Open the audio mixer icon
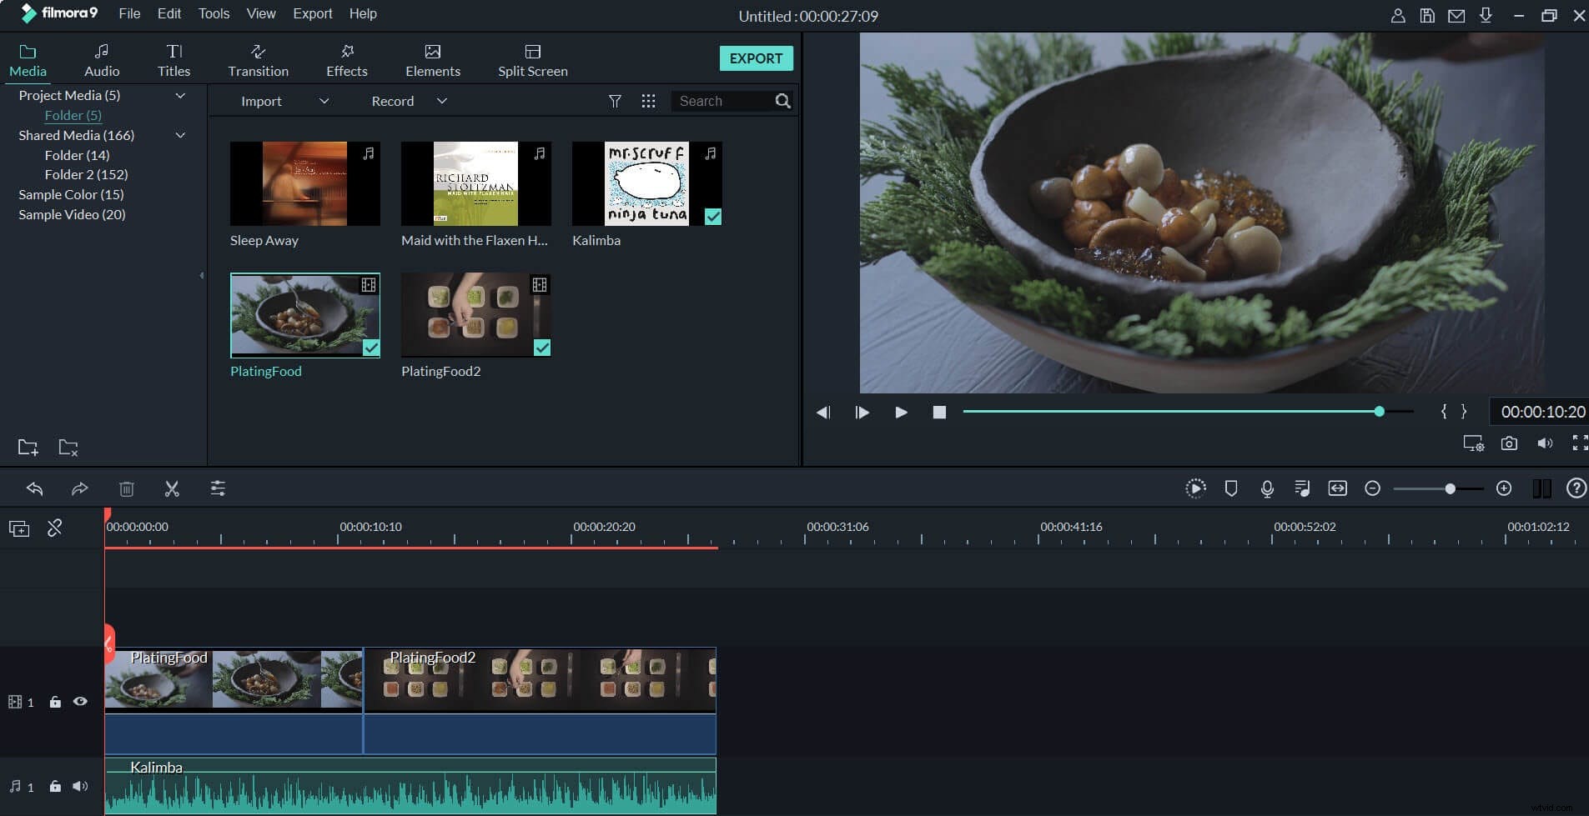The width and height of the screenshot is (1589, 816). click(1303, 488)
